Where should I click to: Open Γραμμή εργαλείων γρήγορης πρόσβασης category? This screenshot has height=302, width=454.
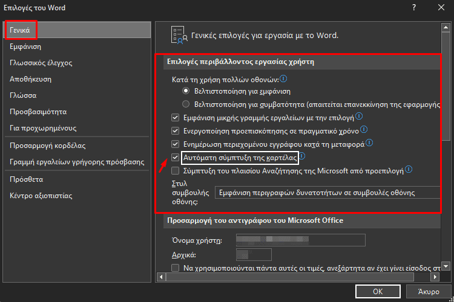click(77, 162)
